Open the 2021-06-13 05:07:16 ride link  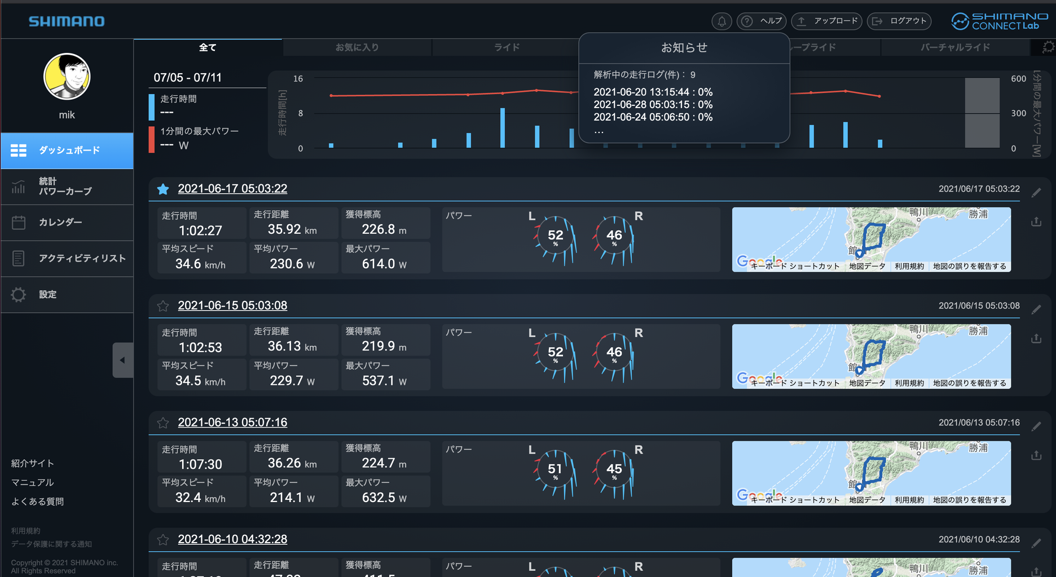tap(232, 423)
